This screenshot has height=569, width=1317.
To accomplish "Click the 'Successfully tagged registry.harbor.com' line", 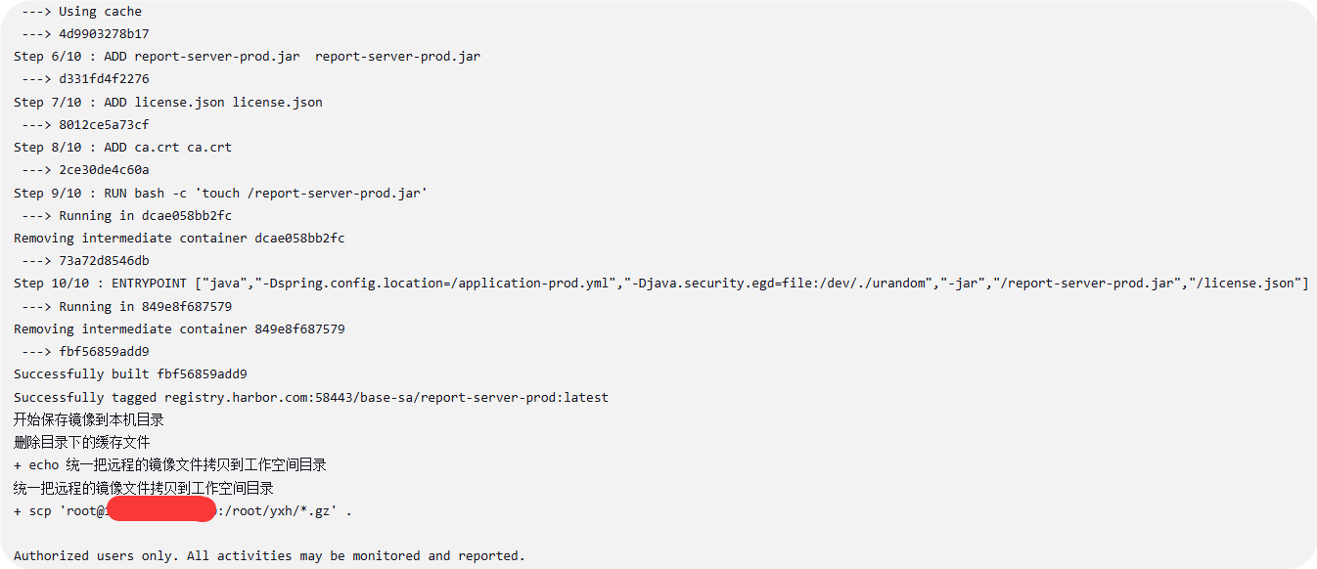I will pos(310,398).
